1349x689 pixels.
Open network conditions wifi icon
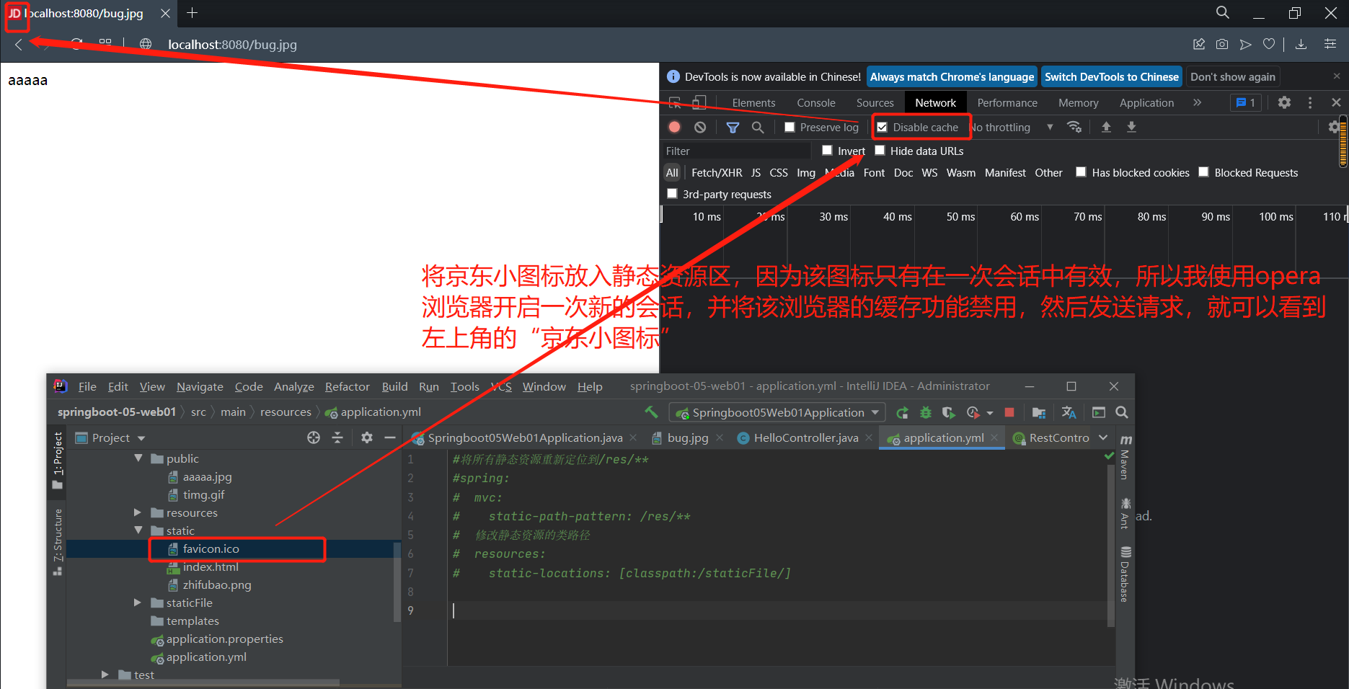[1074, 127]
